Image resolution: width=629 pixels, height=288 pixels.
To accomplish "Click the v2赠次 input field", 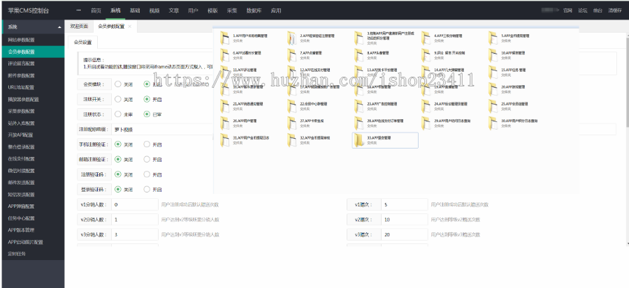I will (405, 220).
